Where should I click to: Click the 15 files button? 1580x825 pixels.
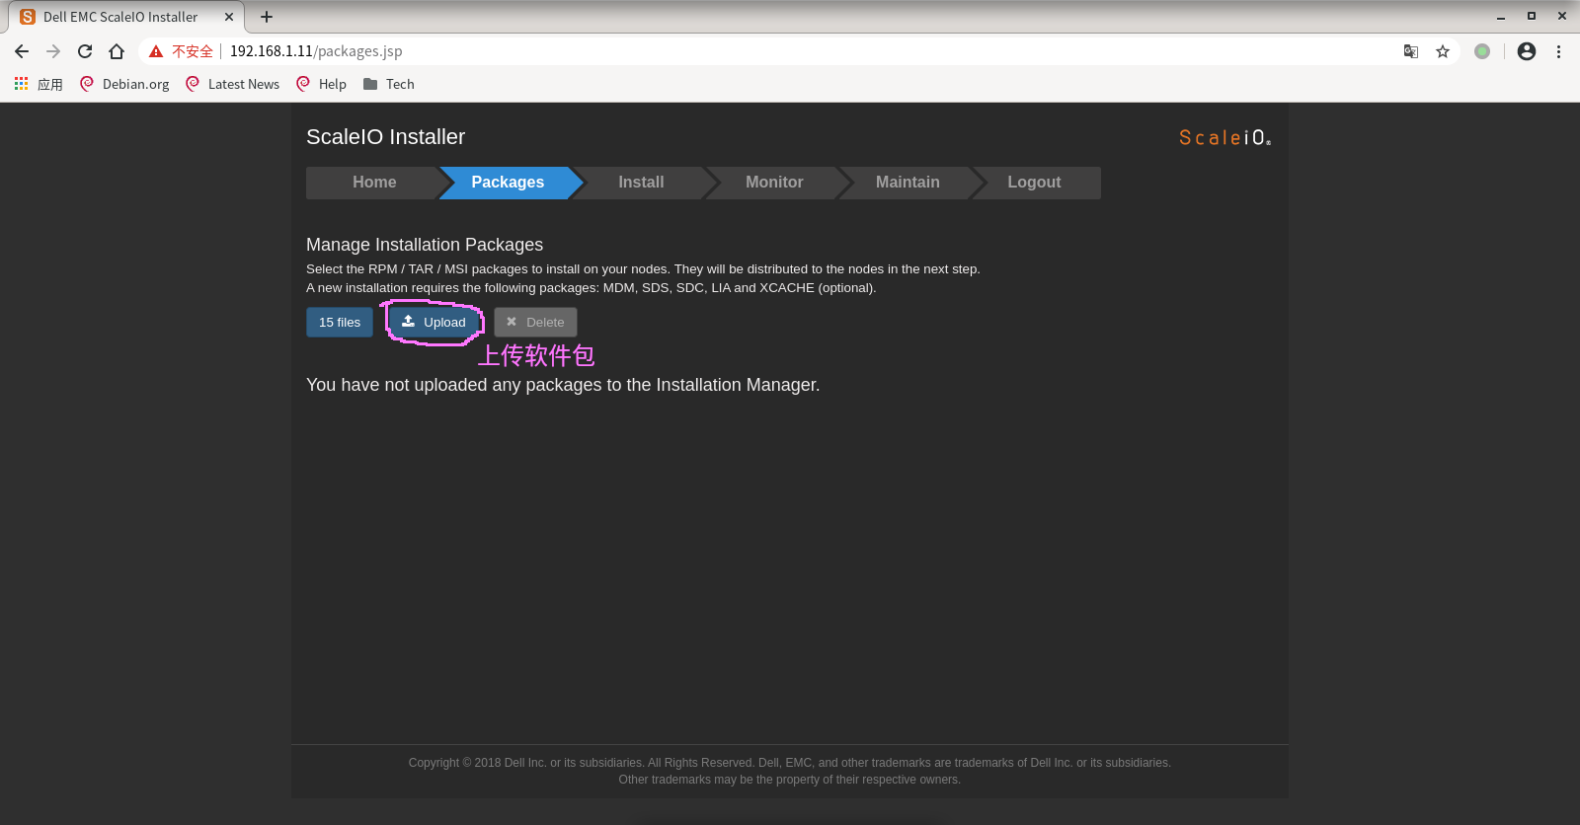[340, 323]
